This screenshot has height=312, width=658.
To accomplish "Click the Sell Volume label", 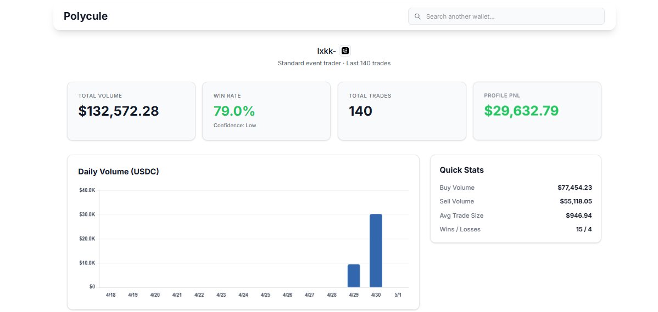I will click(456, 201).
